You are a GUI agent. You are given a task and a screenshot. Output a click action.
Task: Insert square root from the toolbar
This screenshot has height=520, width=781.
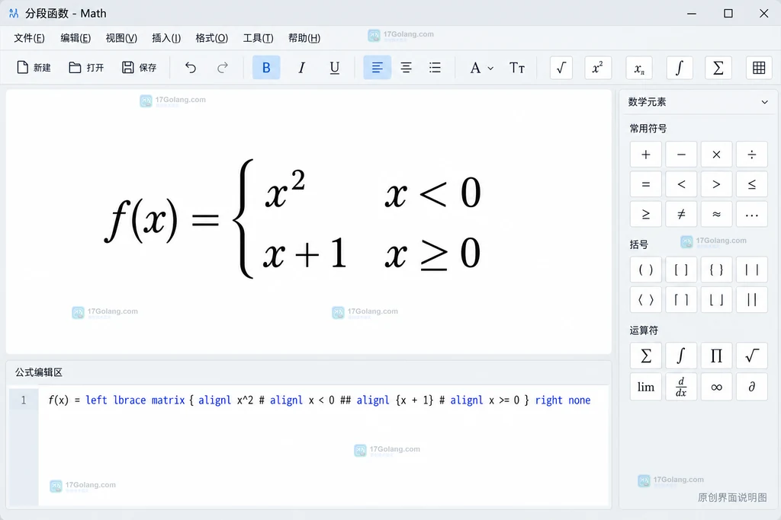561,68
